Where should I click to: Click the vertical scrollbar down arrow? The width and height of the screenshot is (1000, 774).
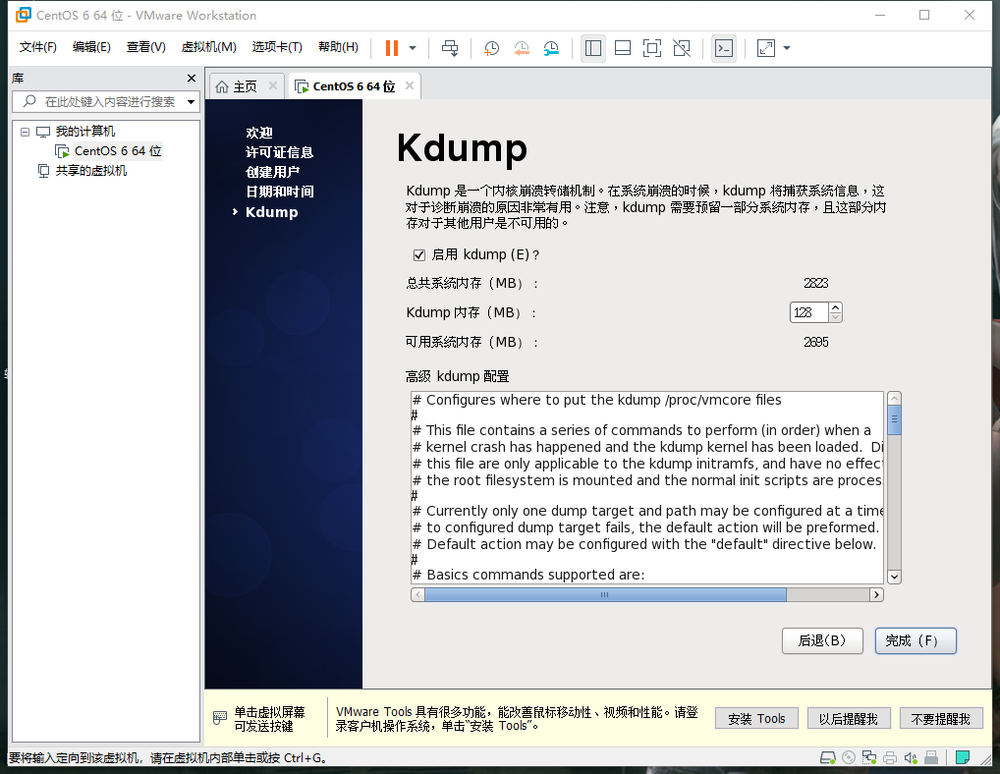(894, 577)
